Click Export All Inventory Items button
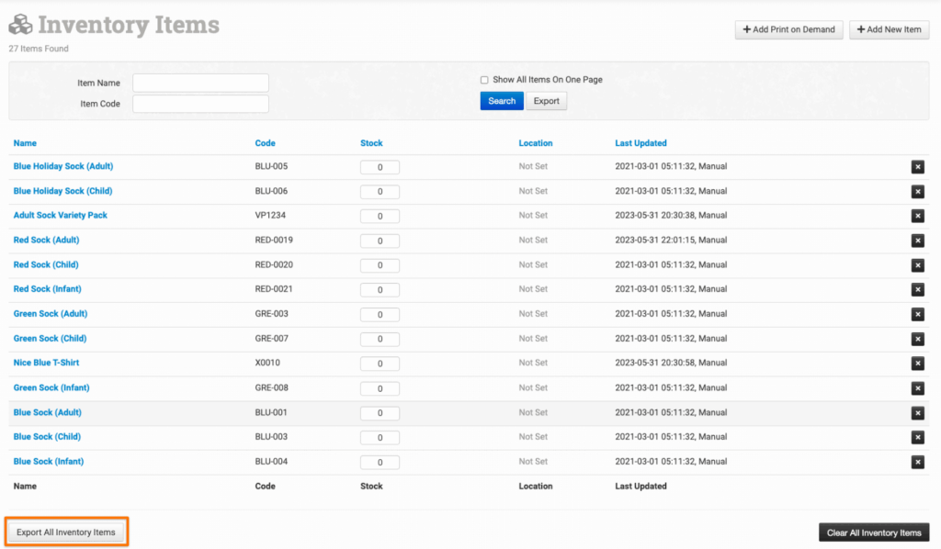941x549 pixels. (x=66, y=532)
